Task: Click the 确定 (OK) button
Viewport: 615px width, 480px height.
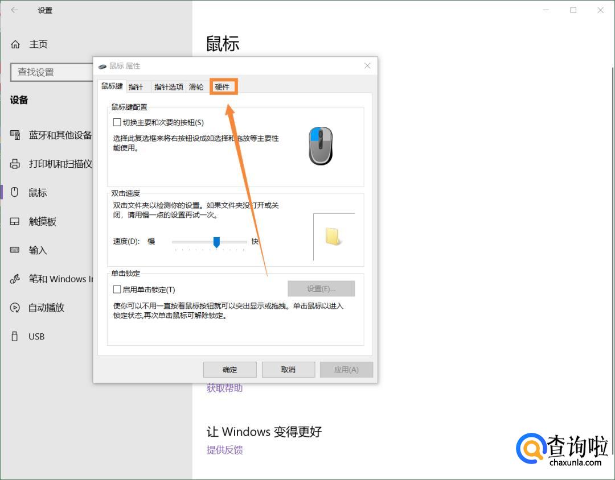Action: [229, 370]
